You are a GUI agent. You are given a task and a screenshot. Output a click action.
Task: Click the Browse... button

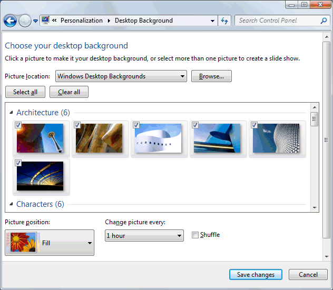[211, 76]
